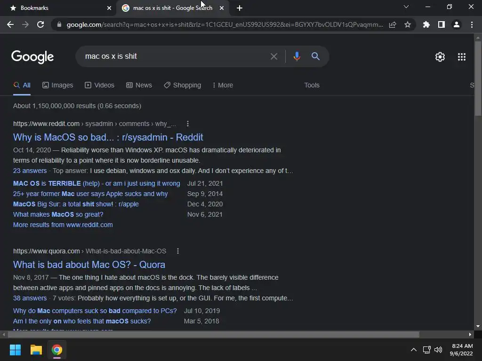
Task: Open Google quick settings gear
Action: tap(440, 57)
